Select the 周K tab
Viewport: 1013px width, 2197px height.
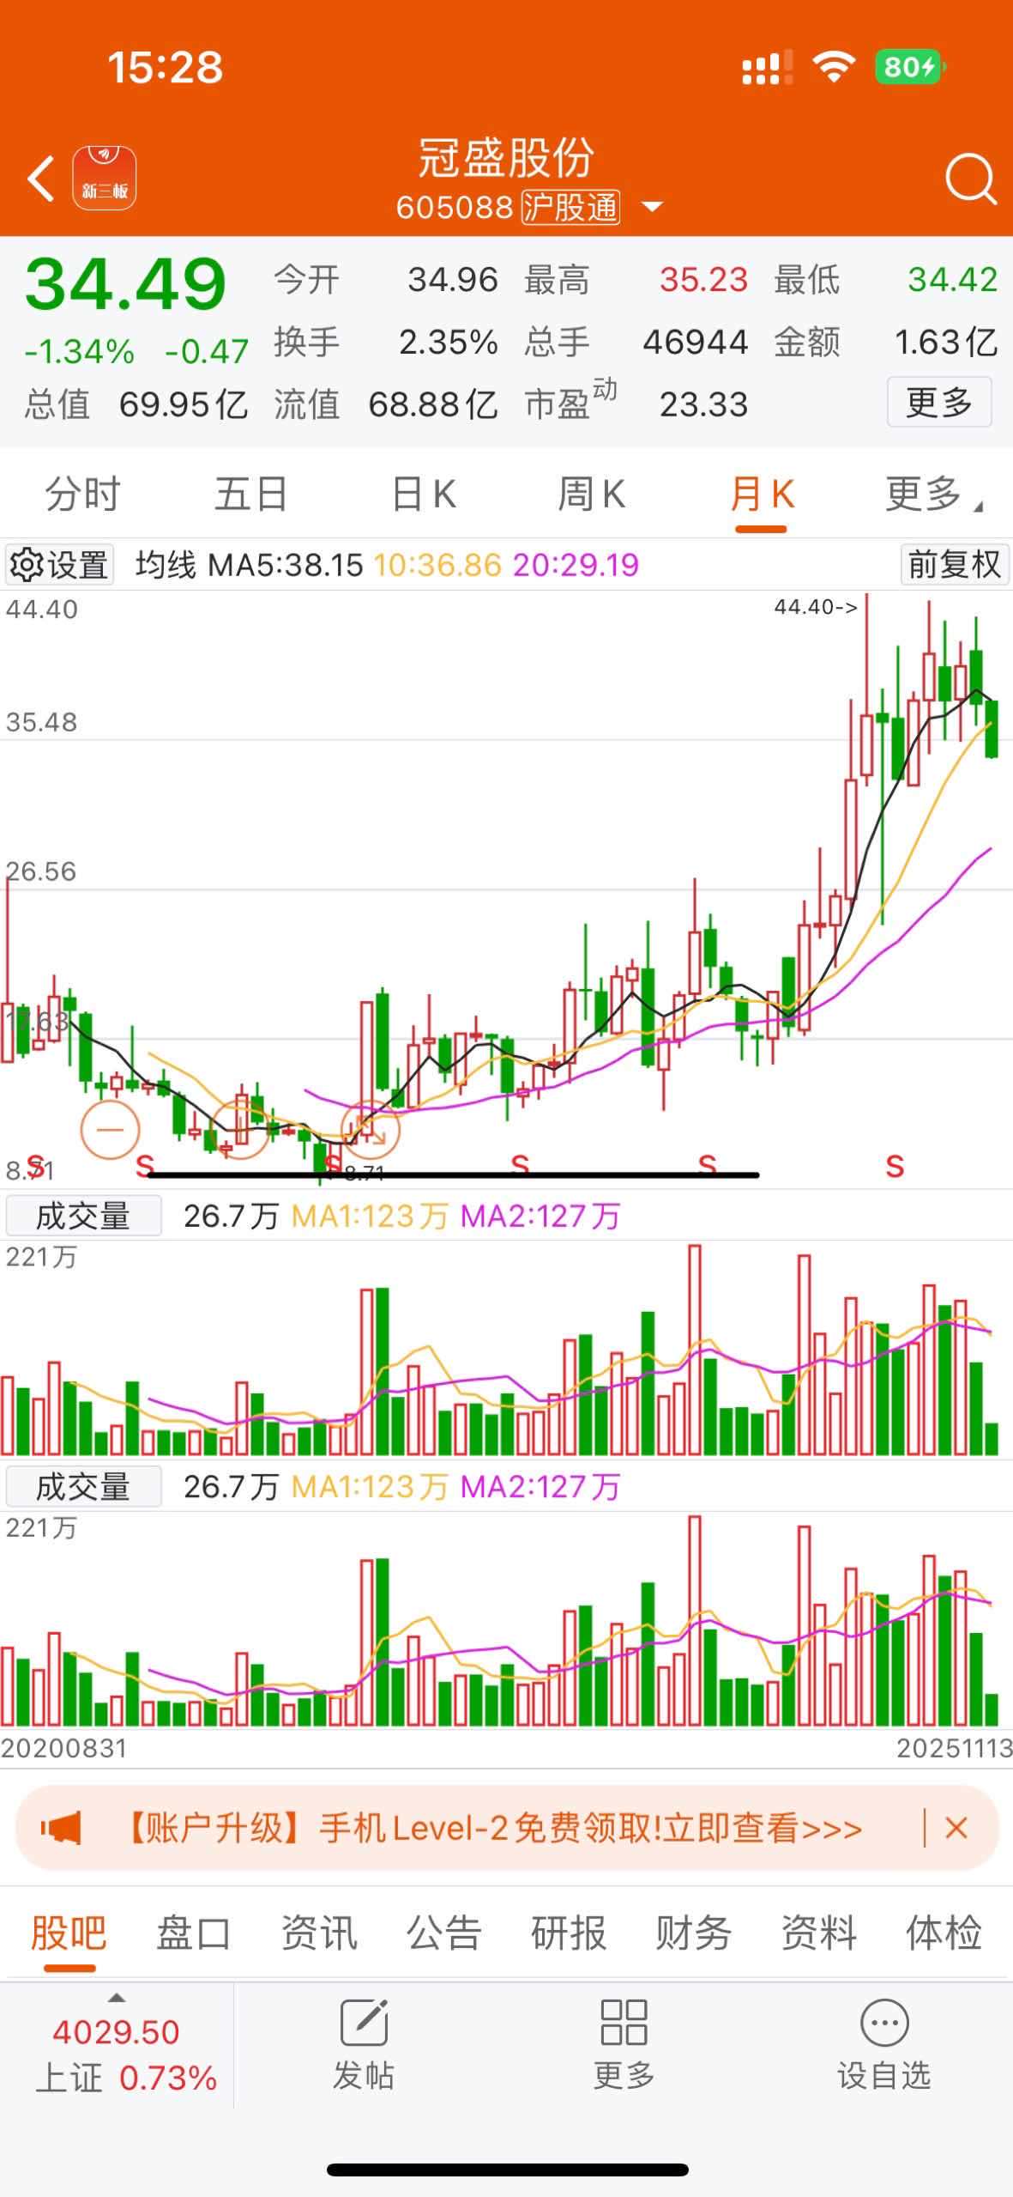[x=591, y=495]
